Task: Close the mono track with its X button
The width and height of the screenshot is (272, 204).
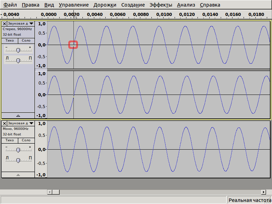Action: click(x=4, y=123)
